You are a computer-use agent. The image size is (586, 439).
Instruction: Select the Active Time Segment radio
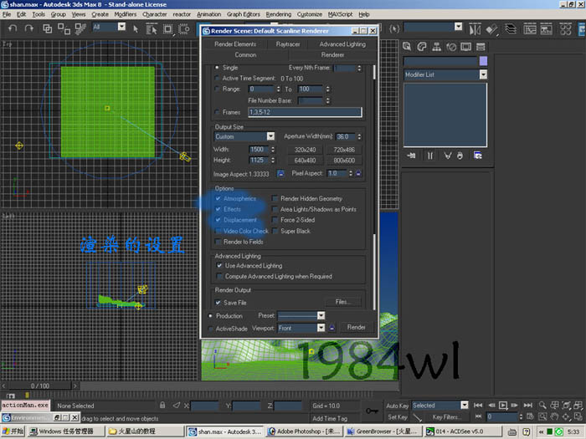coord(217,78)
